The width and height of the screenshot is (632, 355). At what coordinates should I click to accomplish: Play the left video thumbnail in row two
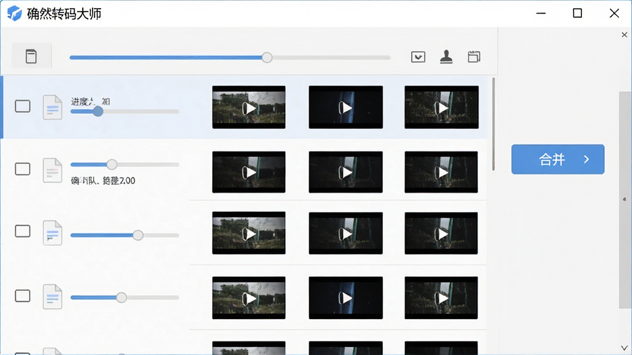click(x=249, y=173)
